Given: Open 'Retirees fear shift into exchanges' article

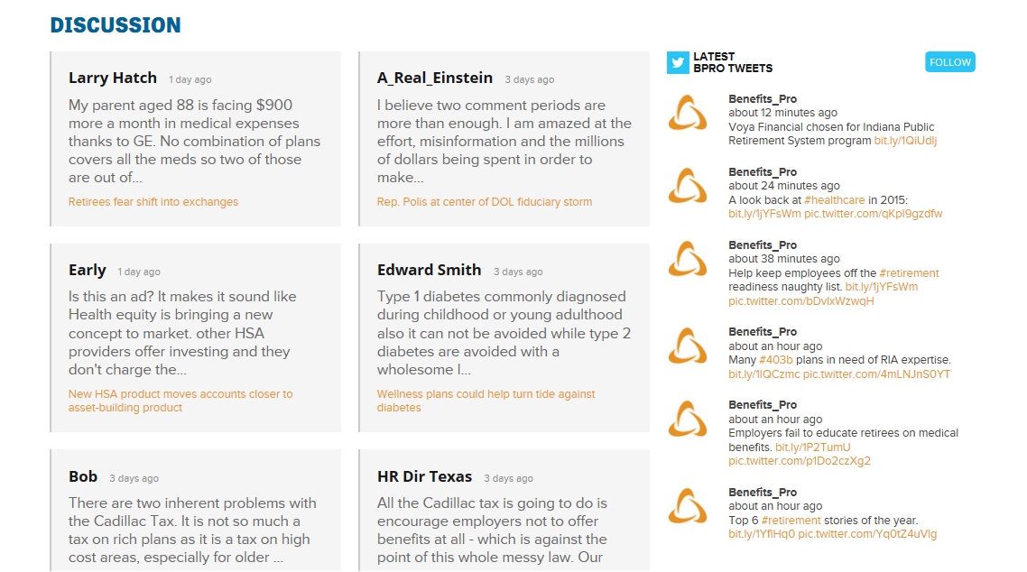Looking at the screenshot, I should point(153,202).
